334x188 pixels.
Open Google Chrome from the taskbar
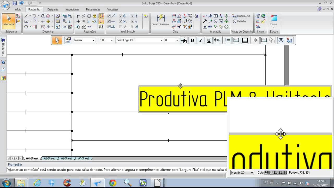(x=112, y=183)
